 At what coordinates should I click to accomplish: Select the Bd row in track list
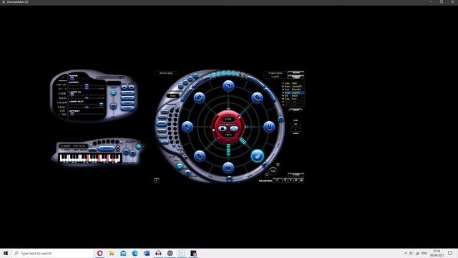(x=294, y=95)
